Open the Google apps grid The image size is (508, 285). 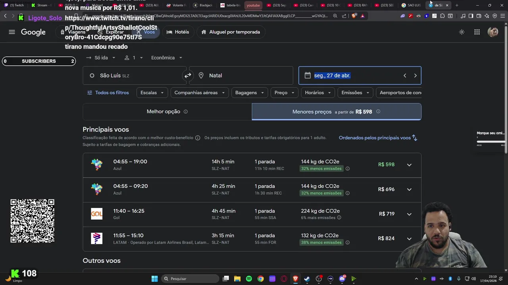[477, 32]
